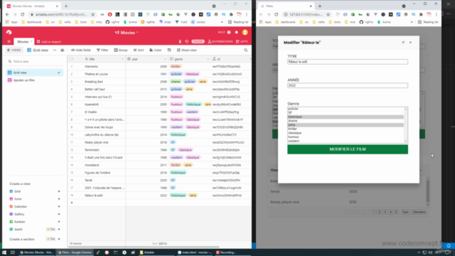Switch to the Films browser tab
The image size is (455, 256).
click(286, 6)
